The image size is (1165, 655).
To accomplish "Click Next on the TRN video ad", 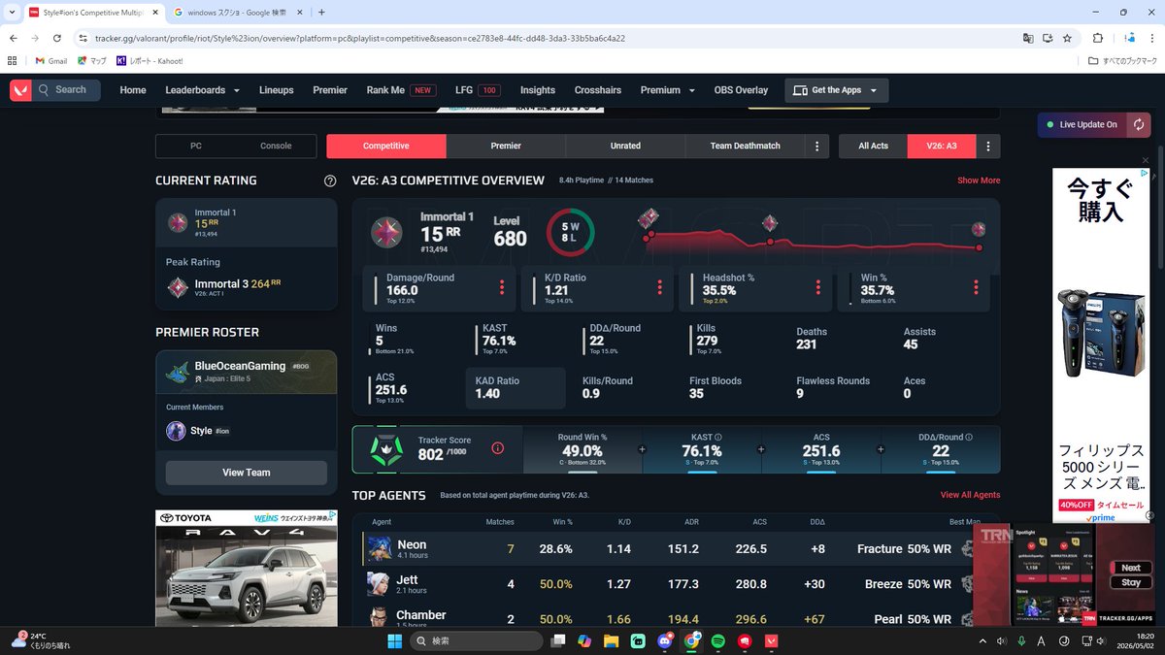I will 1131,568.
